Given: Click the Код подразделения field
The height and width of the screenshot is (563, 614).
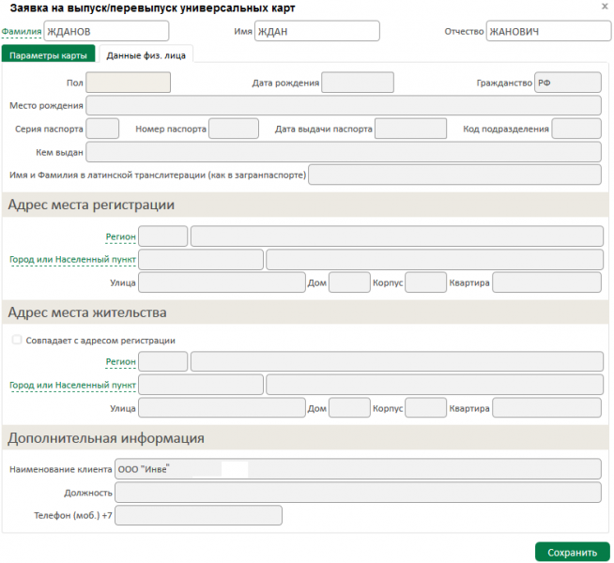Looking at the screenshot, I should (576, 129).
